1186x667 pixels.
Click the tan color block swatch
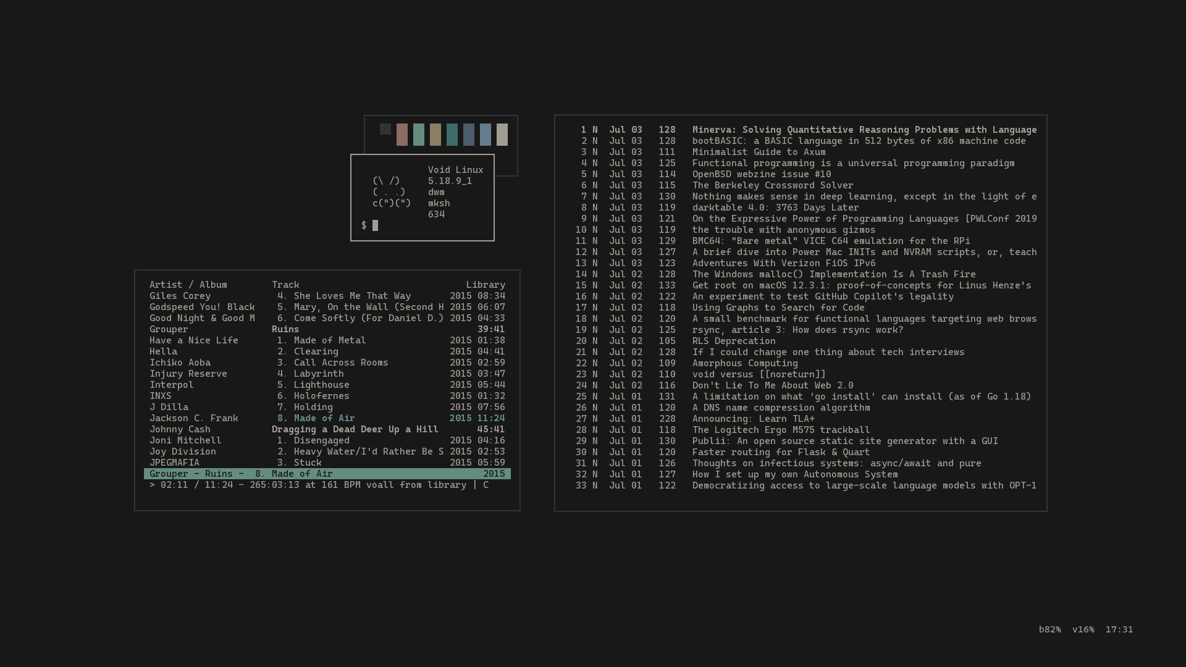point(435,135)
